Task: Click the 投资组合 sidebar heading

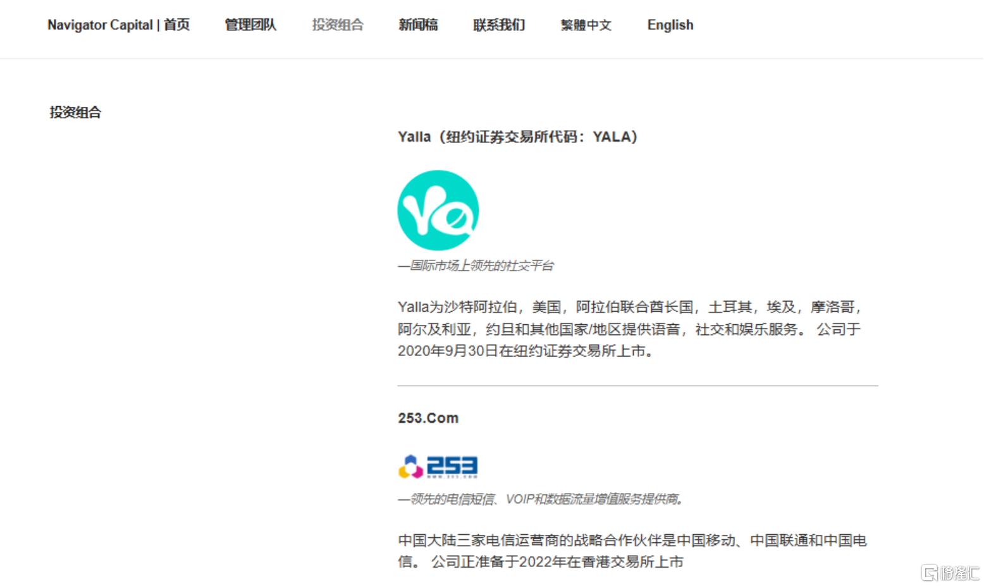Action: tap(75, 112)
